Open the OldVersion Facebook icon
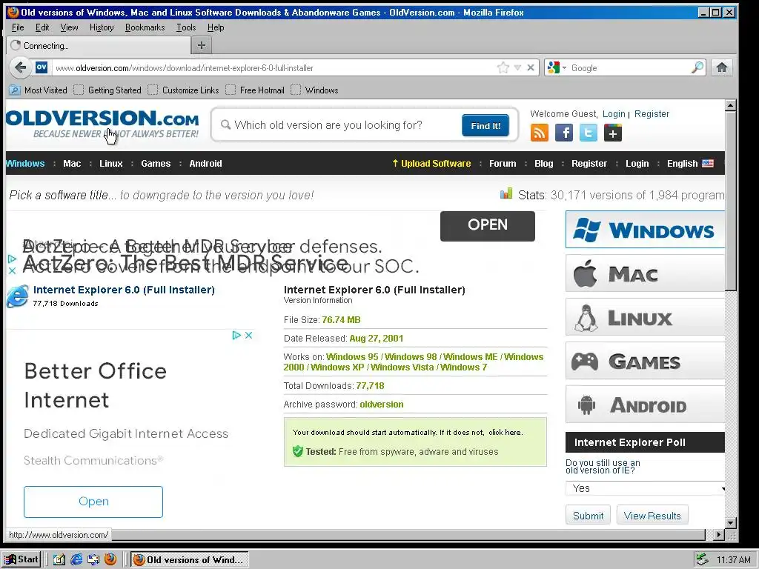The height and width of the screenshot is (569, 759). point(564,133)
